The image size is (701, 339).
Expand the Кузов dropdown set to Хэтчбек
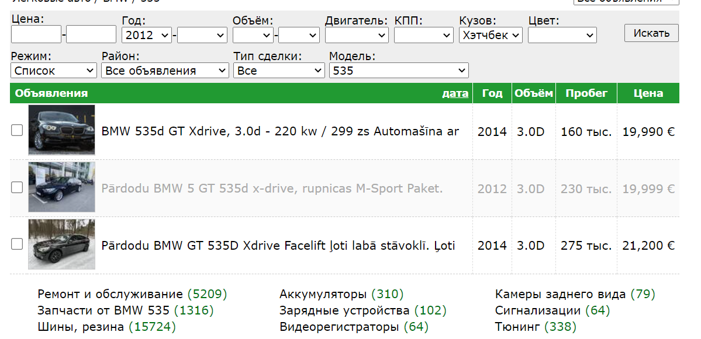491,35
